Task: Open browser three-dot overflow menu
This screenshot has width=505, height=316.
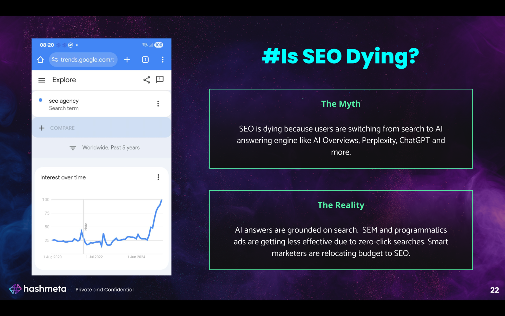Action: [x=163, y=60]
